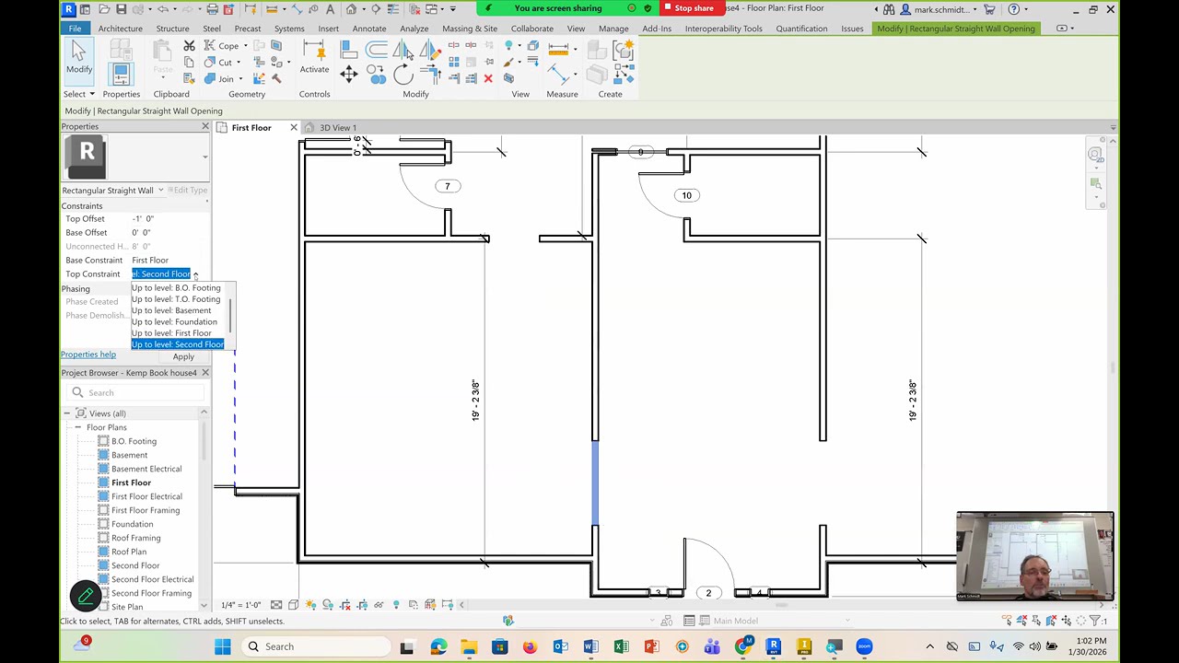
Task: Click the Filter icon in status bar
Action: point(1096,622)
